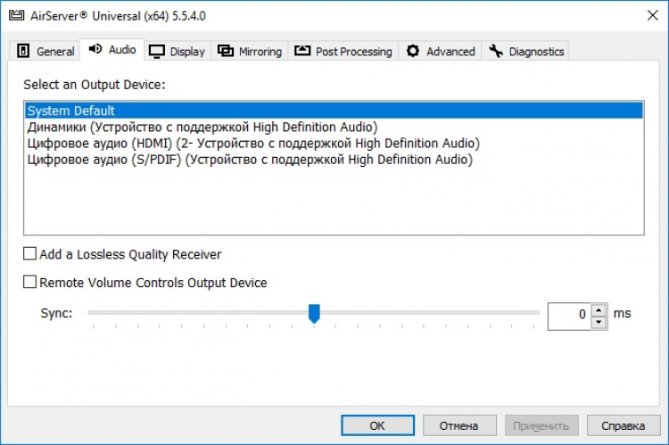The width and height of the screenshot is (669, 445).
Task: Click the Diagnostics wrench icon
Action: 496,51
